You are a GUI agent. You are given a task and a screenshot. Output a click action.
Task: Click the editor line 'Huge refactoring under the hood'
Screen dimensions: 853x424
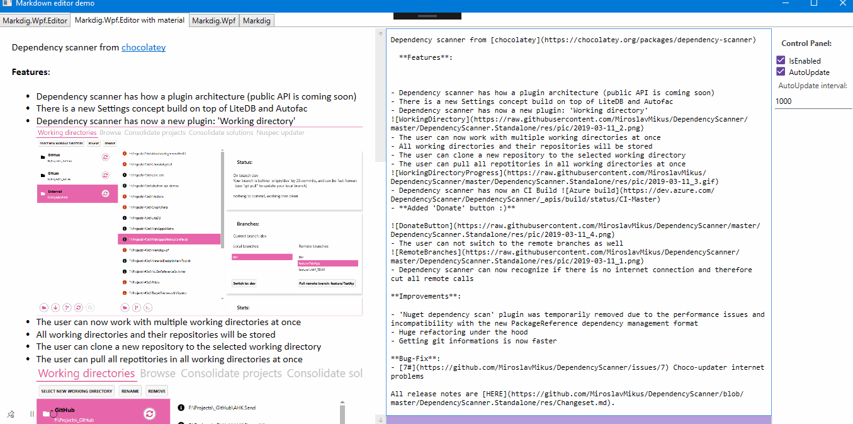click(x=459, y=332)
